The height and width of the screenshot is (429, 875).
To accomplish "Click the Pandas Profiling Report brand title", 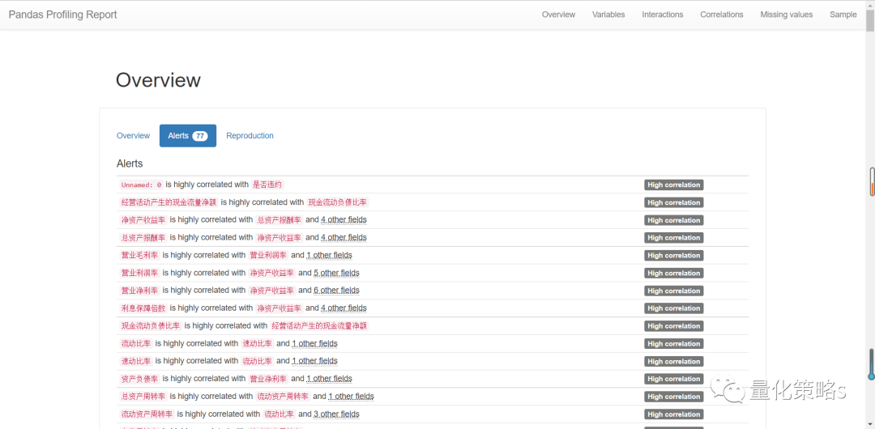I will (x=62, y=15).
